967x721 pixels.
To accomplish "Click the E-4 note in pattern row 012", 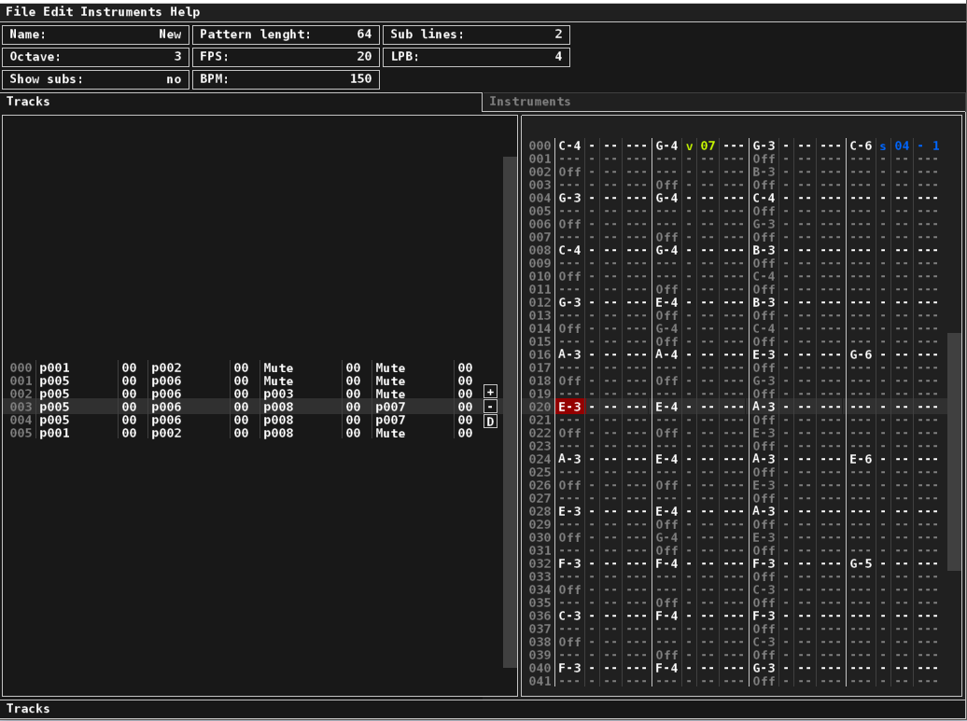I will coord(667,302).
